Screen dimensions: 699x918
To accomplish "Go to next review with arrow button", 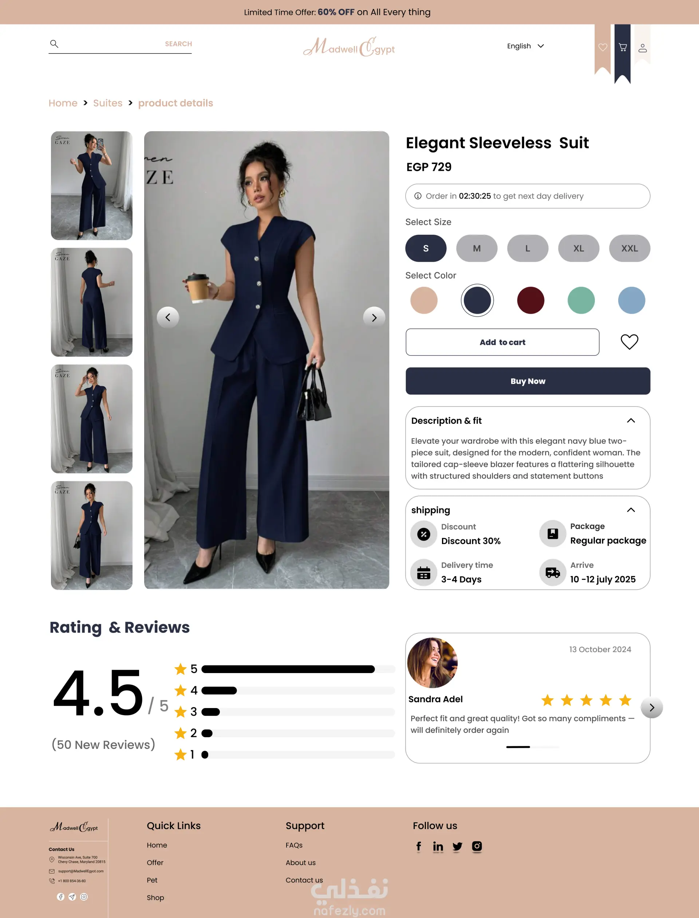I will click(x=652, y=707).
